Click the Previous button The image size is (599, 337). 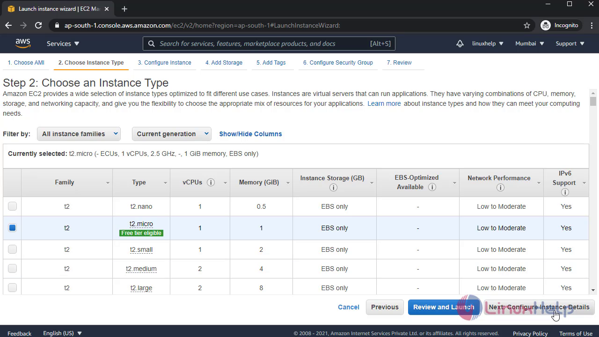(x=385, y=307)
